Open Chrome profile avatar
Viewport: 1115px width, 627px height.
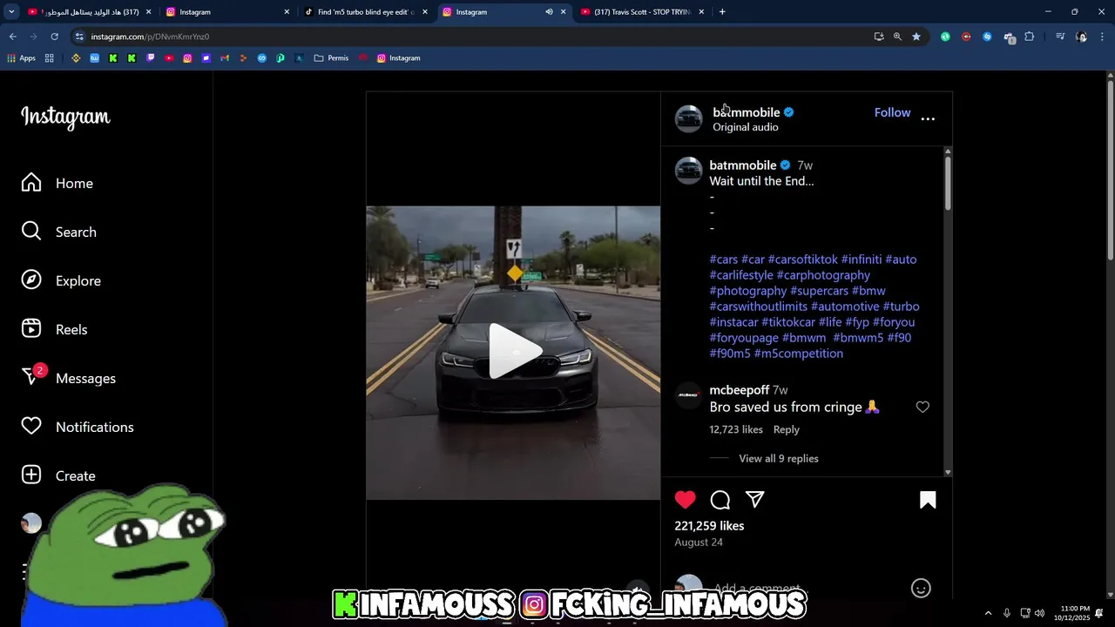(1081, 37)
